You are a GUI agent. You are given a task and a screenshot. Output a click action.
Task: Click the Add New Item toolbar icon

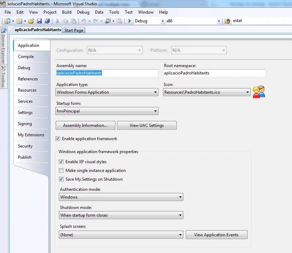click(19, 21)
